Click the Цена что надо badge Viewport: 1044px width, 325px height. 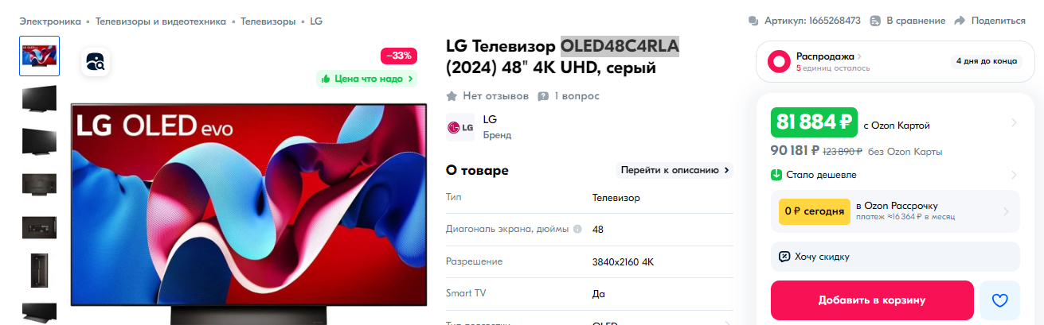366,79
